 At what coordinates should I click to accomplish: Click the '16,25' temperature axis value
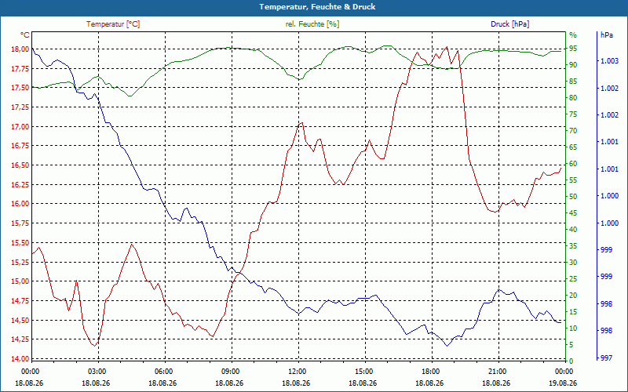[x=21, y=185]
